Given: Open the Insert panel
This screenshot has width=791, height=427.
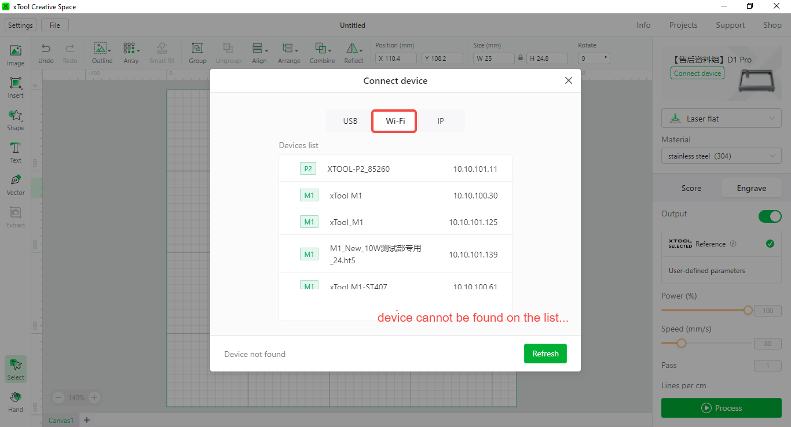Looking at the screenshot, I should pyautogui.click(x=14, y=87).
